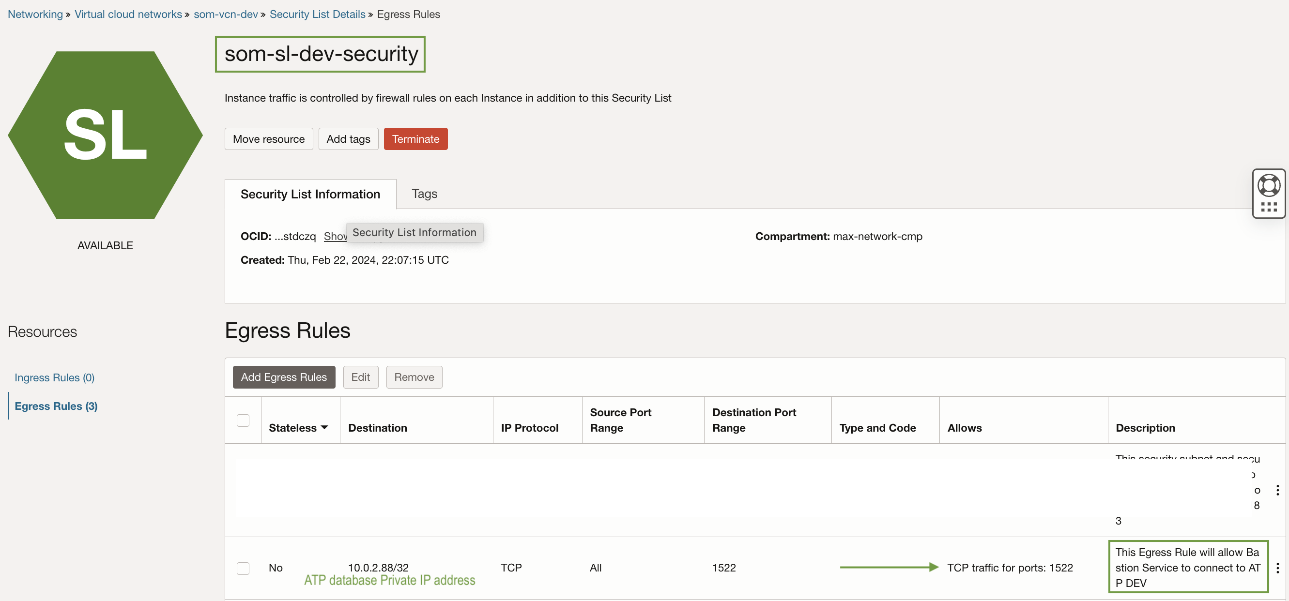This screenshot has width=1289, height=601.
Task: Check the 10.0.2.88/32 rule checkbox
Action: point(243,568)
